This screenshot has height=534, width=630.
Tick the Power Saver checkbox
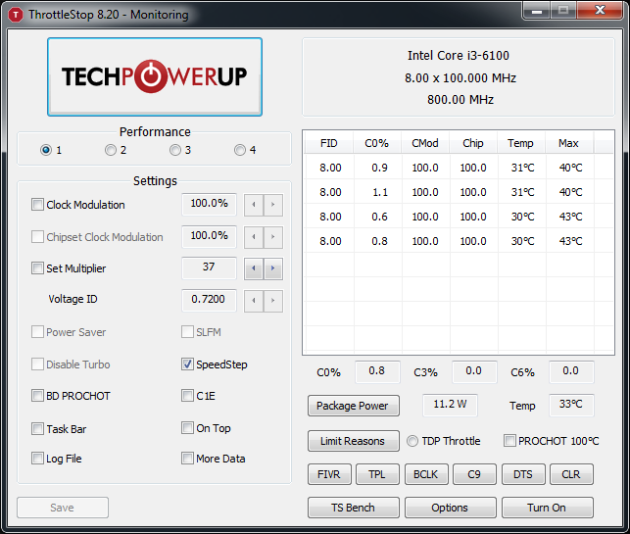pyautogui.click(x=37, y=332)
